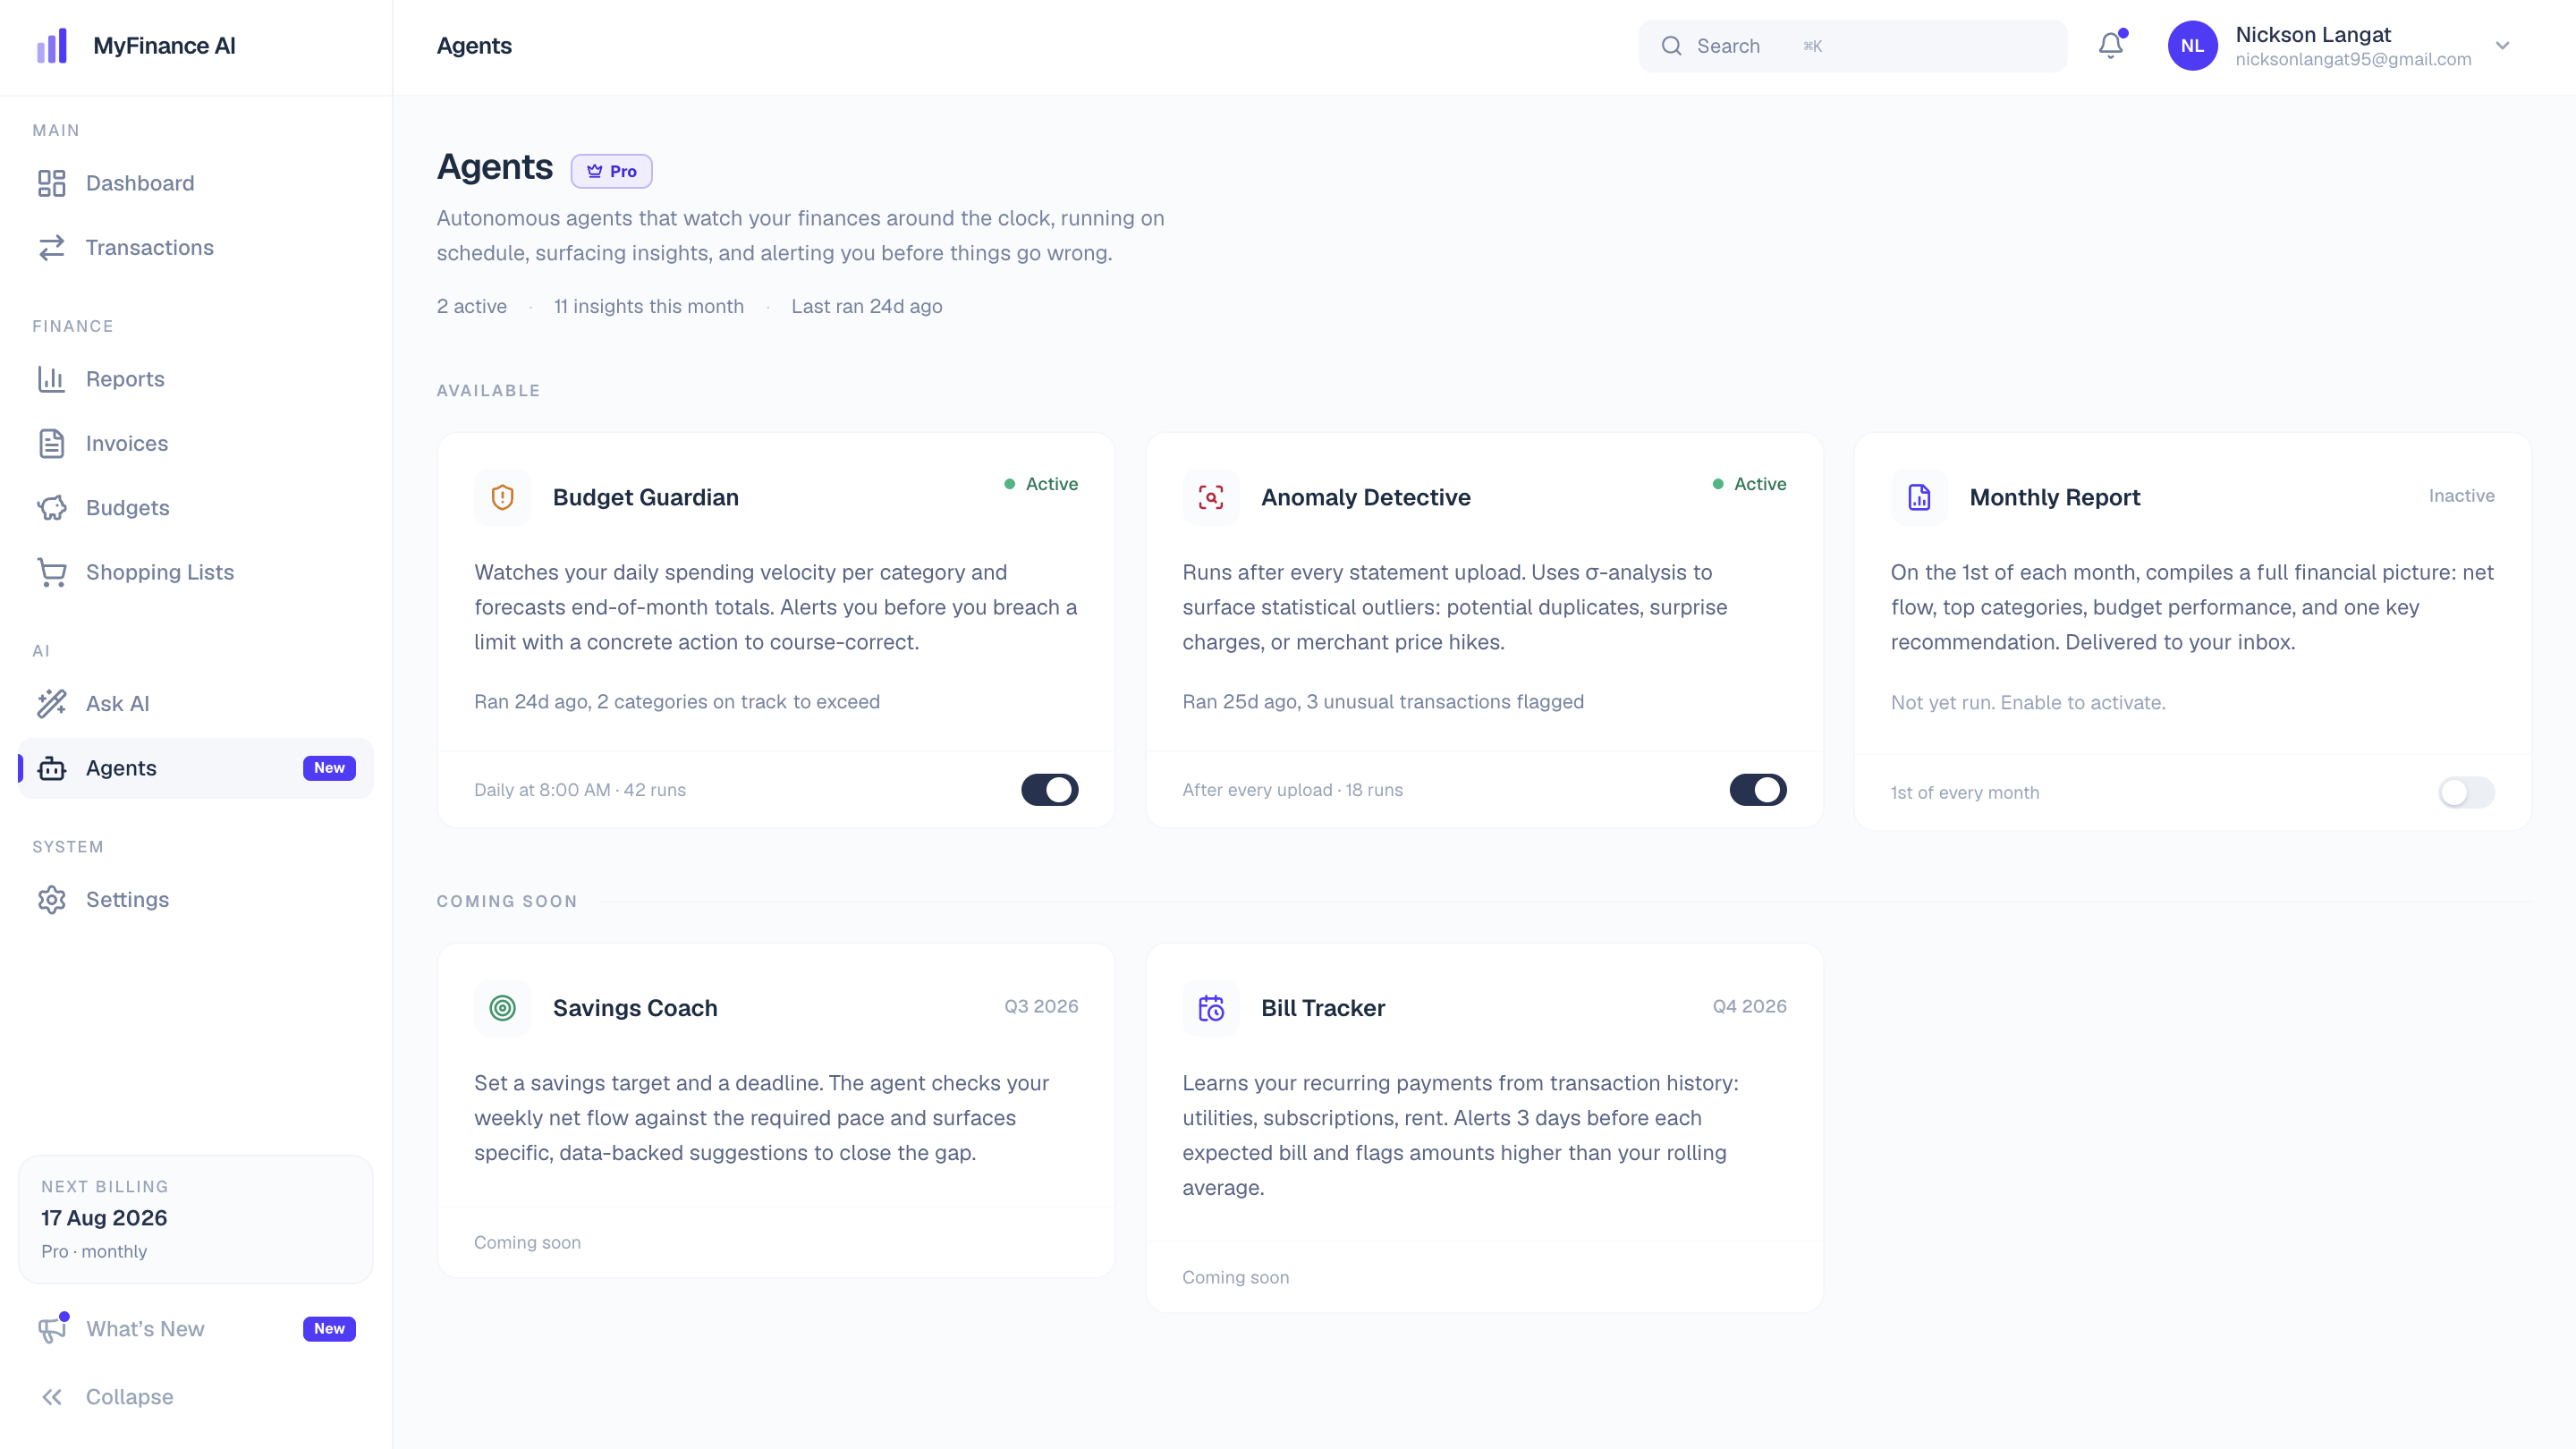
Task: Click the Bill Tracker calendar icon
Action: click(1211, 1008)
